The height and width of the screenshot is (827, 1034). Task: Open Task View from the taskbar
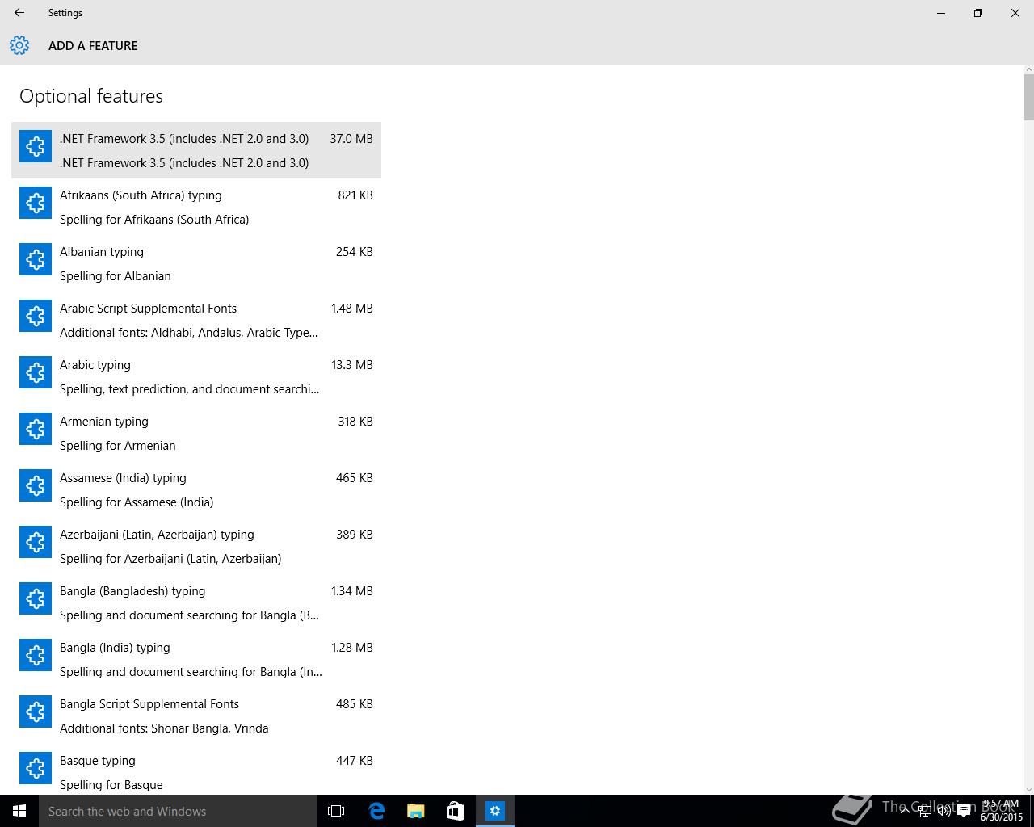point(336,811)
